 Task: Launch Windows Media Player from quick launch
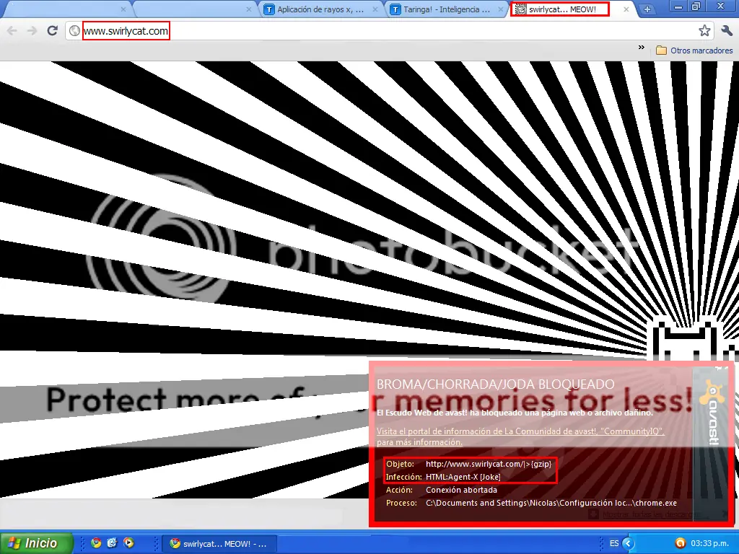point(128,543)
